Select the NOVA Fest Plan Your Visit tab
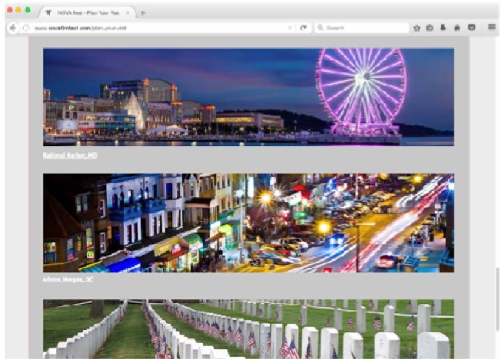The height and width of the screenshot is (359, 501). pyautogui.click(x=85, y=12)
